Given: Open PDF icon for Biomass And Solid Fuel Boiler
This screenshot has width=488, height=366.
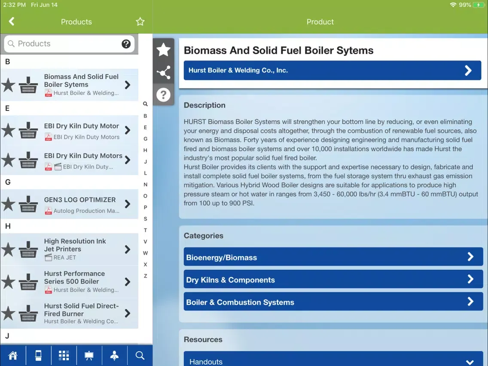Looking at the screenshot, I should (48, 93).
